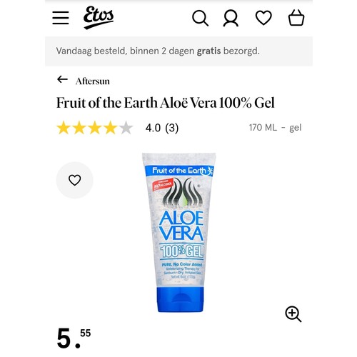357x357 pixels.
Task: Open the search magnifier in the header
Action: (200, 18)
